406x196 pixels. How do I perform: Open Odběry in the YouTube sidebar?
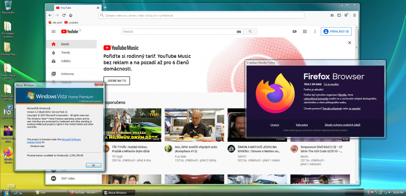65,61
